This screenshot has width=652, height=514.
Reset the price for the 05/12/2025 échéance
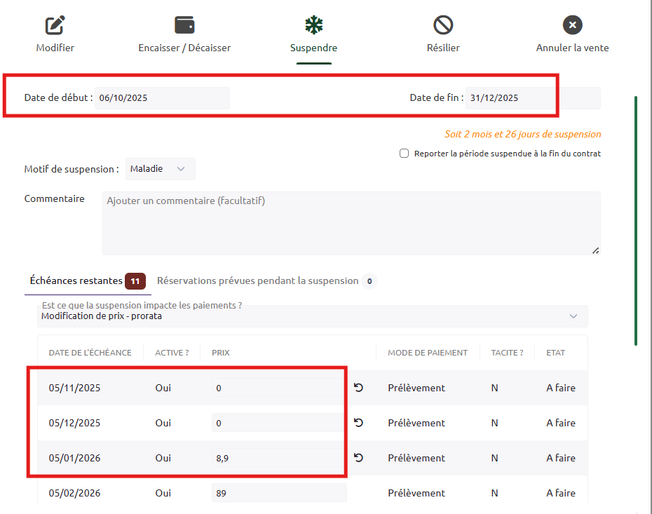pos(358,423)
